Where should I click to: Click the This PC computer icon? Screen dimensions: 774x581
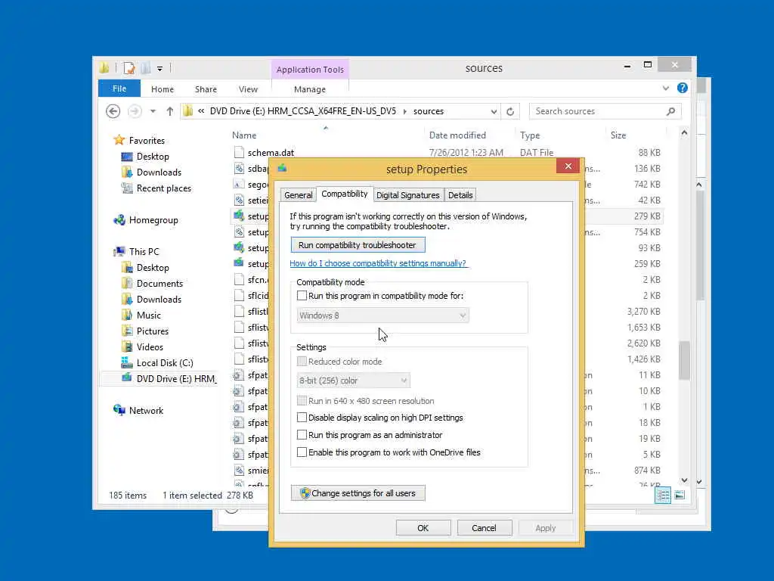[x=119, y=251]
